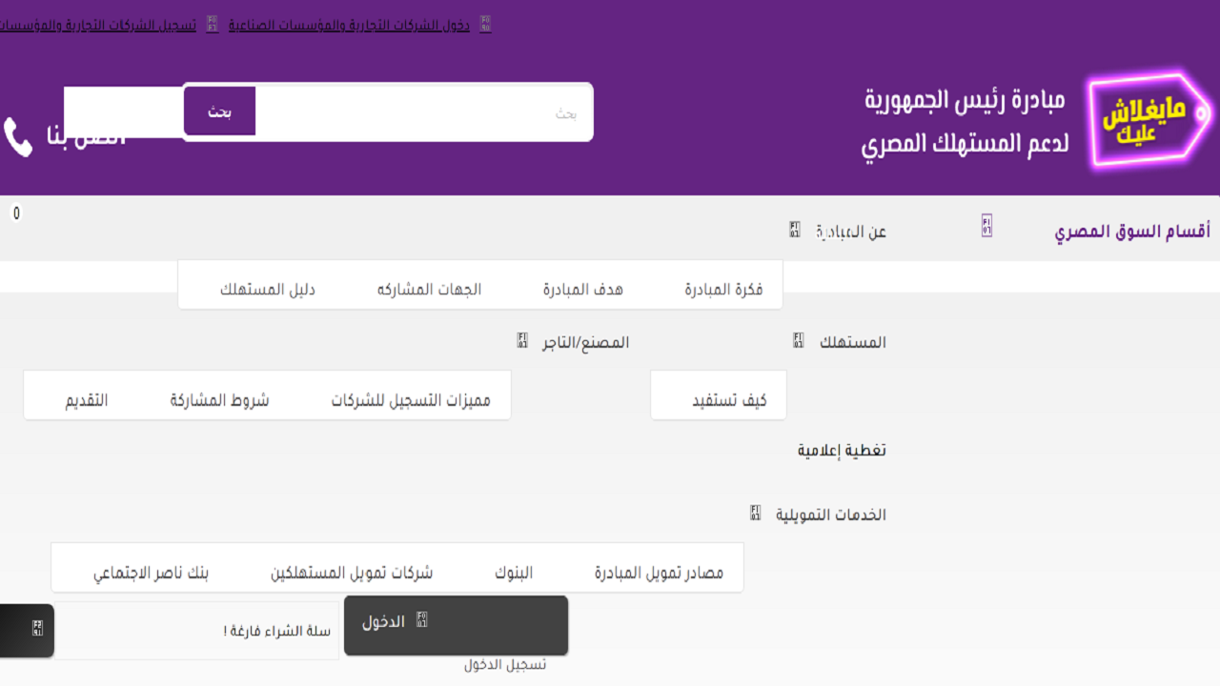This screenshot has width=1220, height=686.
Task: Click مبادرة رئيس الجمهورية header title
Action: click(x=965, y=100)
